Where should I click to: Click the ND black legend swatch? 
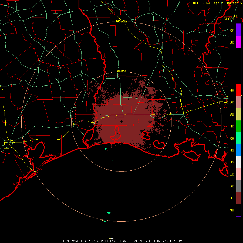[238, 210]
